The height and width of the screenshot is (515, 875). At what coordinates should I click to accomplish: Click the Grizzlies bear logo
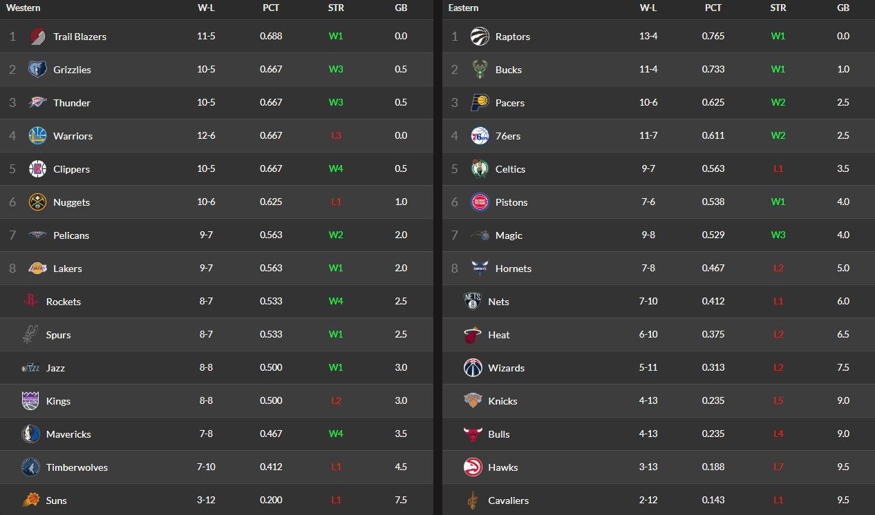point(37,70)
